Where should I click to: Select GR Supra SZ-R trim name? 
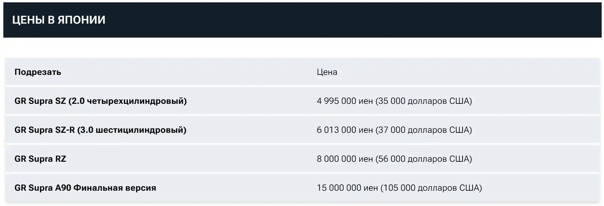pos(100,130)
